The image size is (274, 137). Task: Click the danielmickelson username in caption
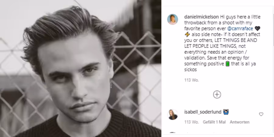coord(202,17)
